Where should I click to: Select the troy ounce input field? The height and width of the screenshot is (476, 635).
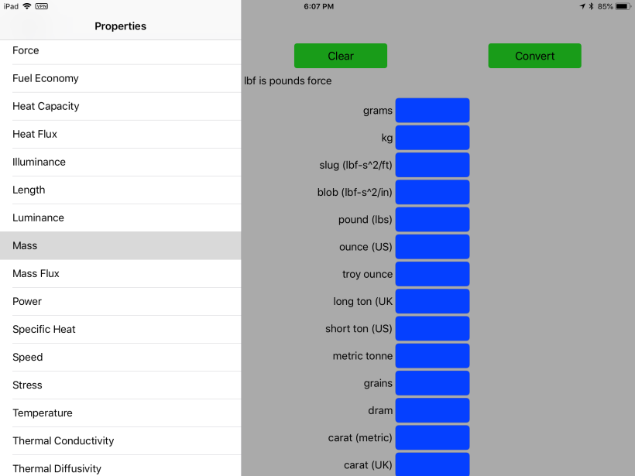433,274
